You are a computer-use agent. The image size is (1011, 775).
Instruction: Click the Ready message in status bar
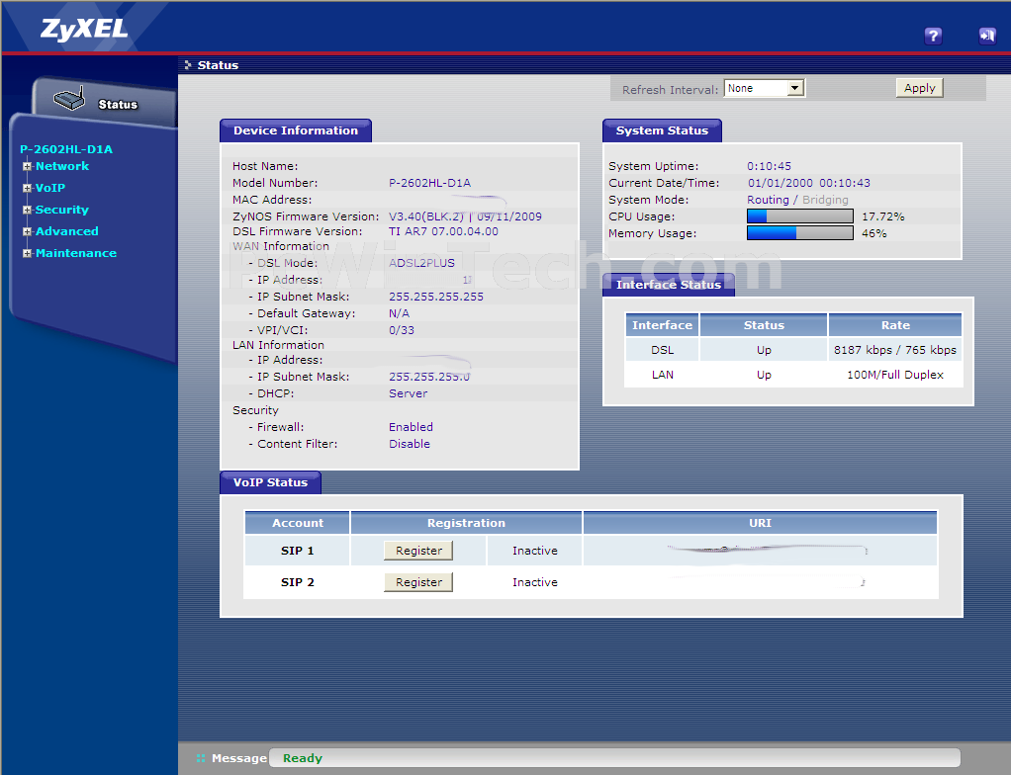click(x=303, y=758)
